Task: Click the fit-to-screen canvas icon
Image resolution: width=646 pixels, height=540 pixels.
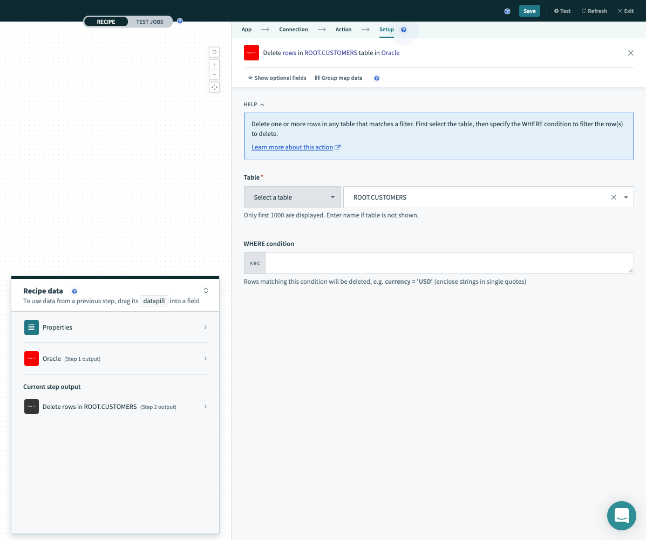Action: click(214, 87)
